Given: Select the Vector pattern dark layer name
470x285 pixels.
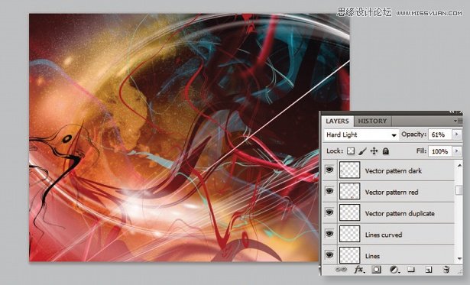Looking at the screenshot, I should 394,171.
